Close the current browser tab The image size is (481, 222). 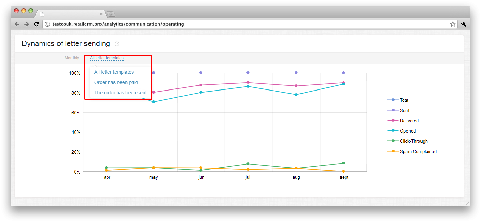click(101, 14)
